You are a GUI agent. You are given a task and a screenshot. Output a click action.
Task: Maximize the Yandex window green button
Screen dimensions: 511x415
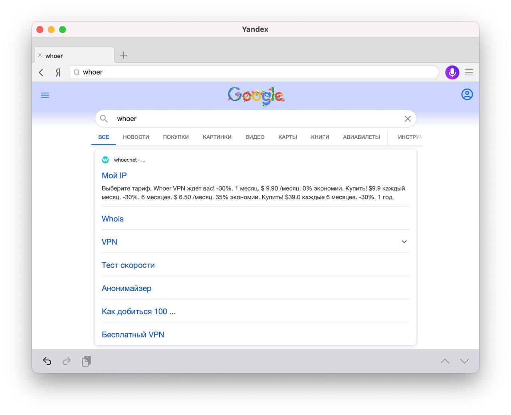[62, 30]
